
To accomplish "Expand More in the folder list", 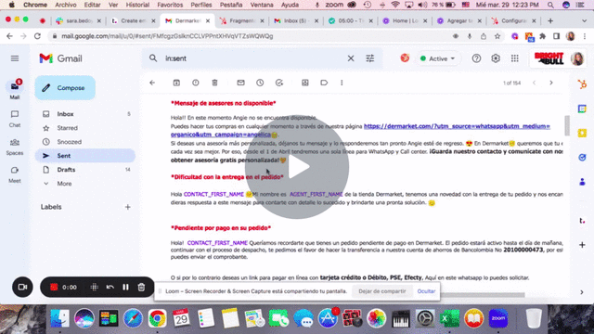I will pyautogui.click(x=64, y=184).
